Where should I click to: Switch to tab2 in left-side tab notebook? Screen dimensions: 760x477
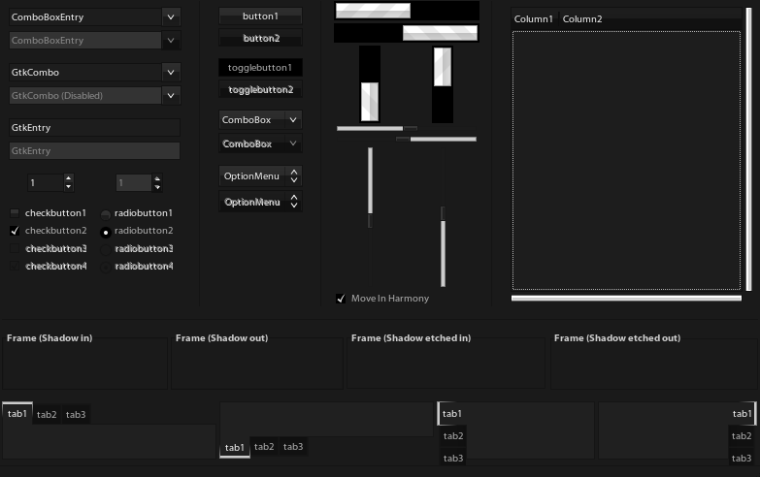point(453,436)
